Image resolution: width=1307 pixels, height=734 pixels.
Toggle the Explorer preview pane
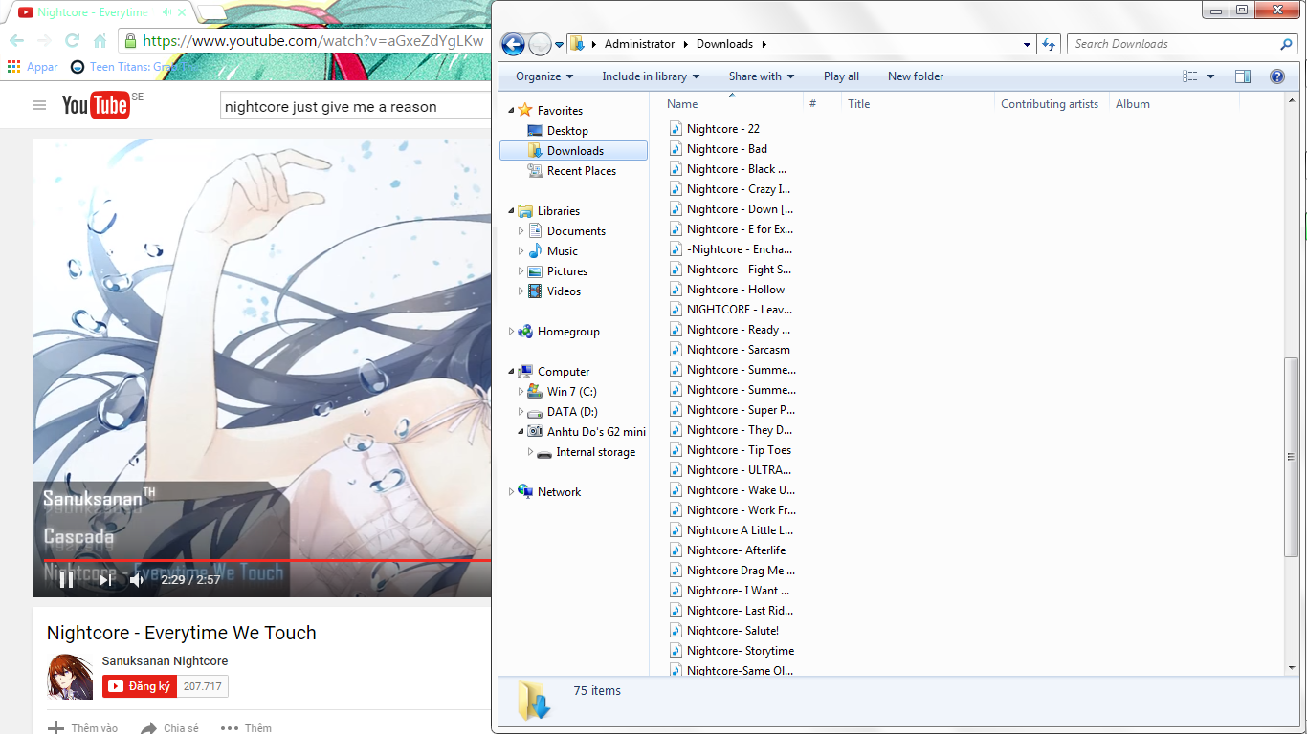[x=1242, y=76]
